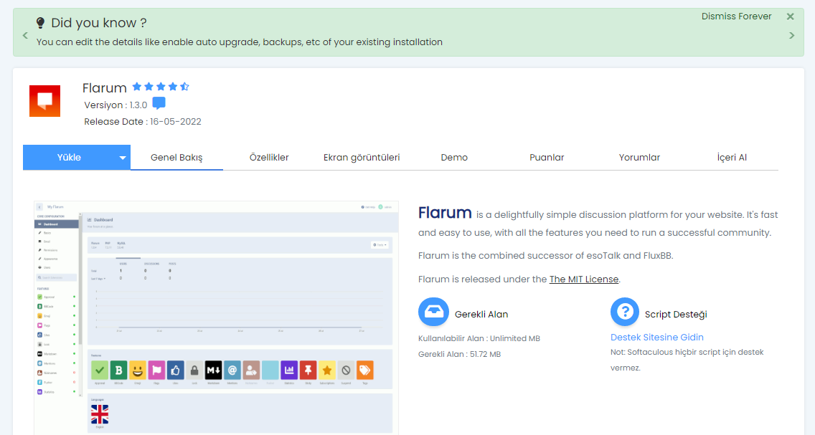Screen dimensions: 815x435
Task: Open the Demo tab
Action: pyautogui.click(x=454, y=157)
